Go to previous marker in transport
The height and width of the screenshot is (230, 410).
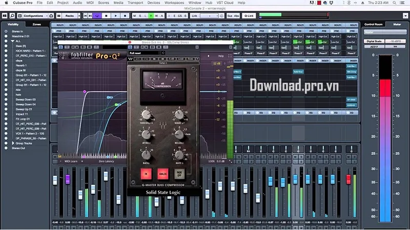coord(85,16)
